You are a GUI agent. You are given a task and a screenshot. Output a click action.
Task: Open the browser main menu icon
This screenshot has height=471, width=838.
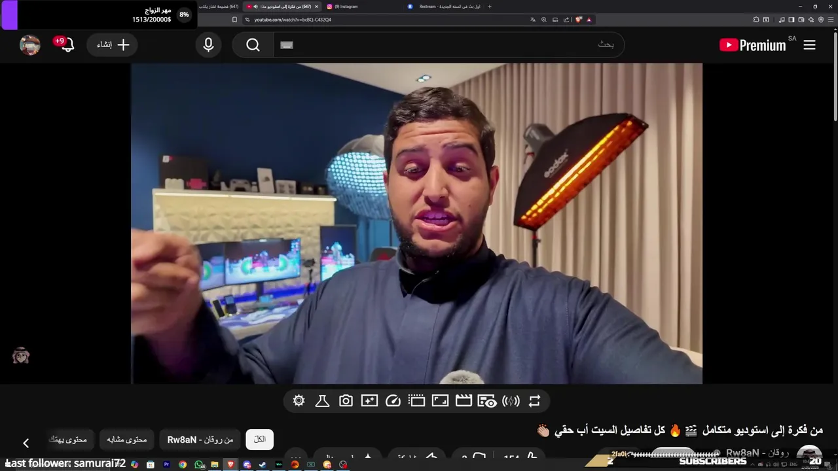pos(831,20)
